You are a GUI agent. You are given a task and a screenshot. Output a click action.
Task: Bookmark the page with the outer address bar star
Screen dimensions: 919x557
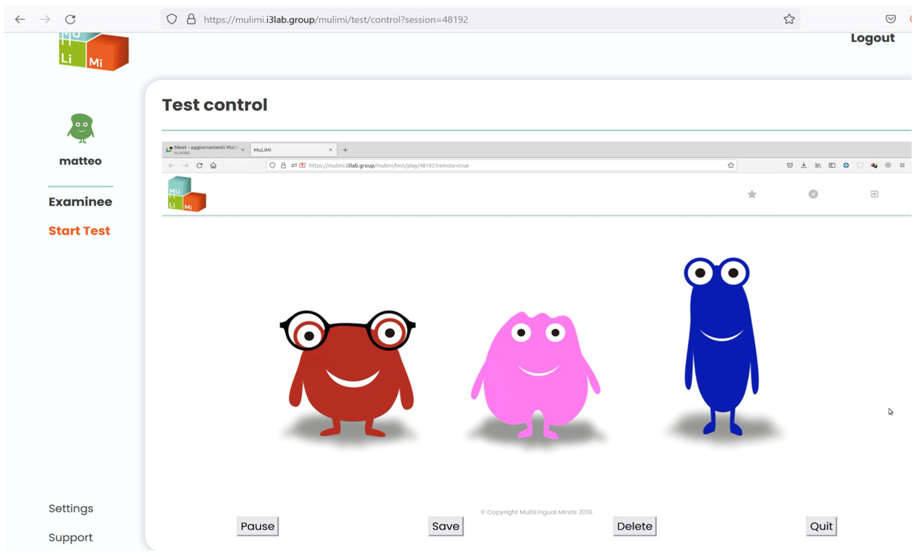tap(789, 19)
